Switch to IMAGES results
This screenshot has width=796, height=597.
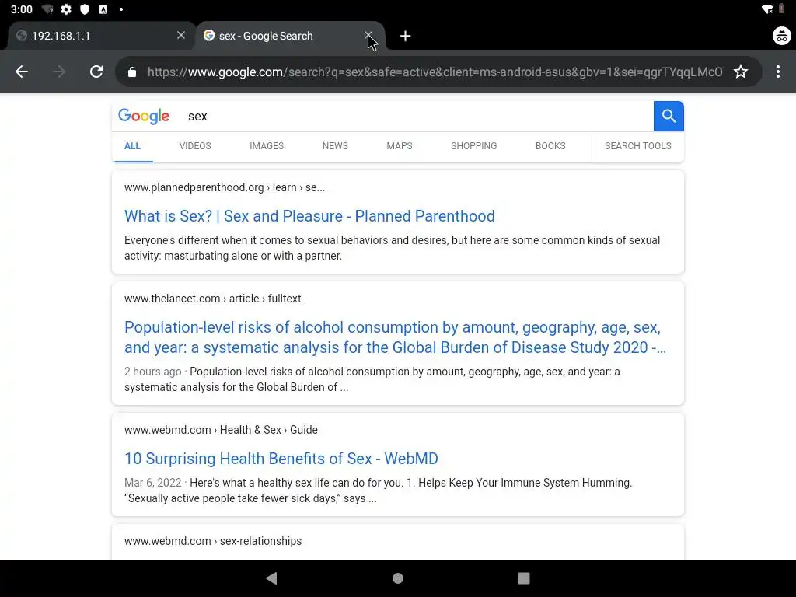267,146
